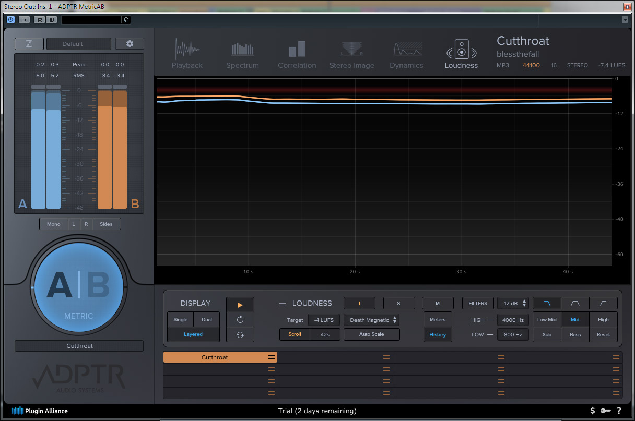Open the Default preset selector
Image resolution: width=635 pixels, height=421 pixels.
(79, 44)
